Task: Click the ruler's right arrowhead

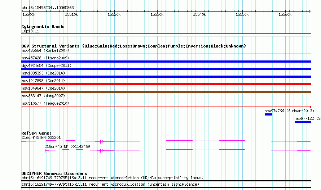Action: (310, 11)
